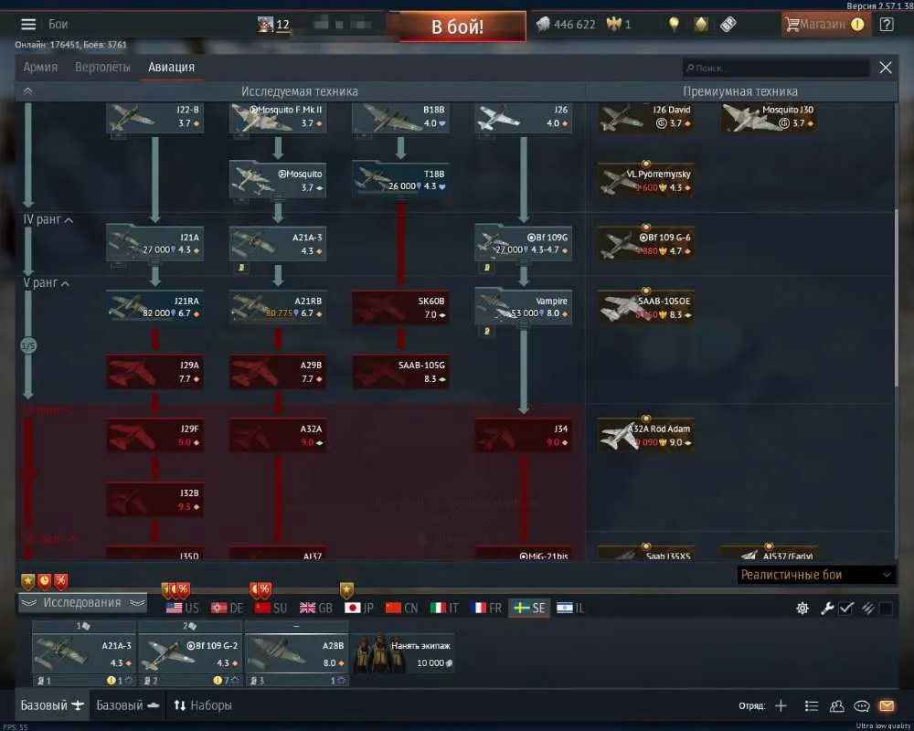Open the golden diamond icon in top bar
The height and width of the screenshot is (731, 914).
(x=701, y=24)
